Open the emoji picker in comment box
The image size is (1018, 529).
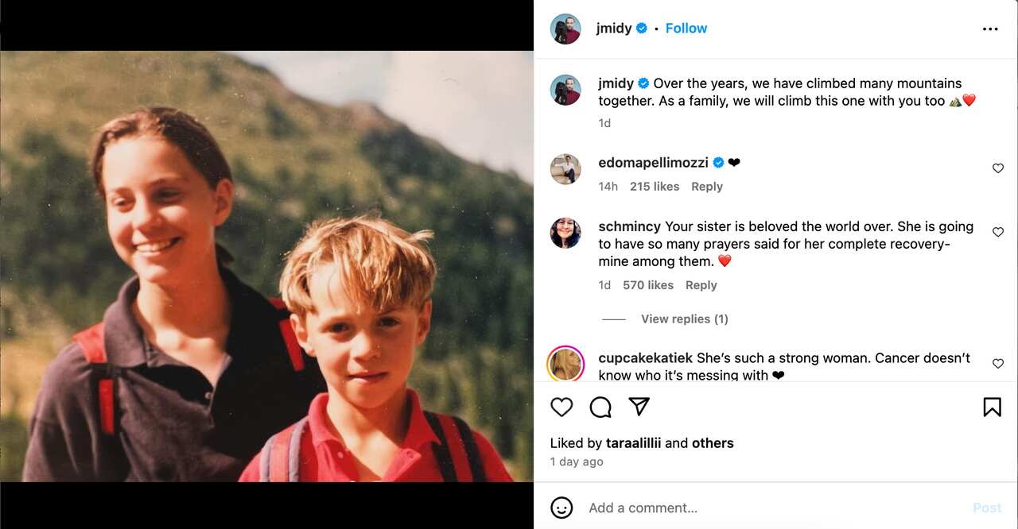[x=561, y=508]
